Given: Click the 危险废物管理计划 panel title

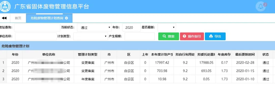Looking at the screenshot, I should pyautogui.click(x=15, y=46).
